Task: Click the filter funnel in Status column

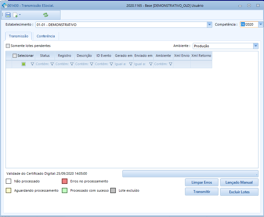Action: 52,64
